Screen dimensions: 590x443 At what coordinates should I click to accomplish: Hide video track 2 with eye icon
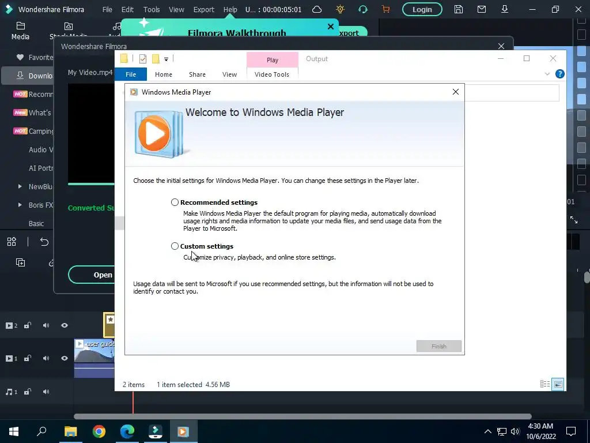pyautogui.click(x=65, y=325)
